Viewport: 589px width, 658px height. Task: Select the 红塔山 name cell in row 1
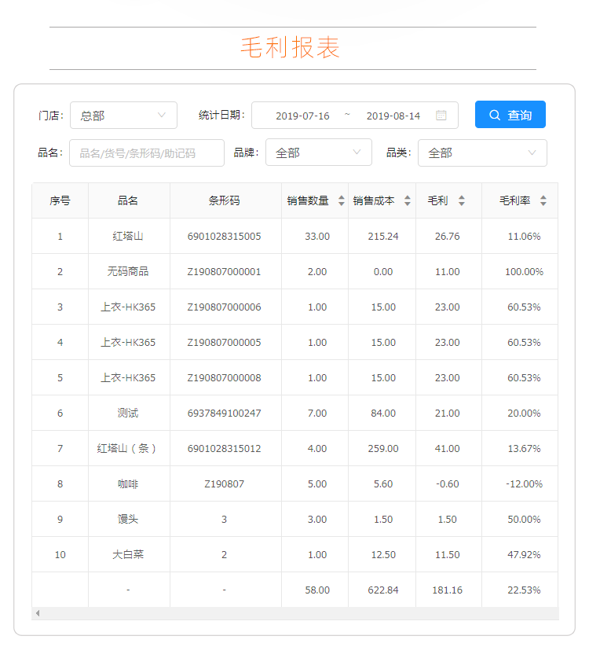129,237
